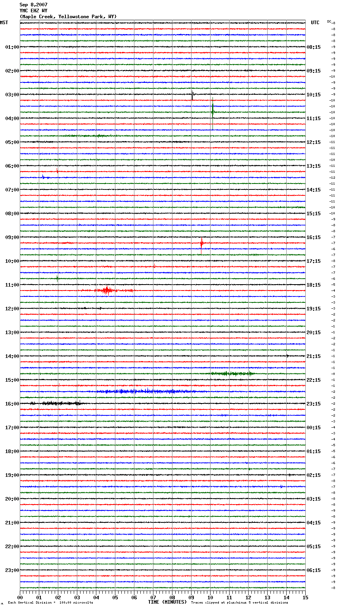The height and width of the screenshot is (608, 337).
Task: Select the 02:00 MST row label
Action: click(x=12, y=71)
